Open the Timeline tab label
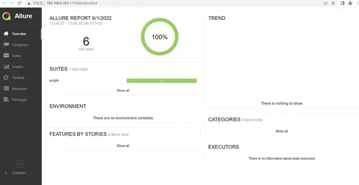The height and width of the screenshot is (185, 359). pyautogui.click(x=18, y=78)
